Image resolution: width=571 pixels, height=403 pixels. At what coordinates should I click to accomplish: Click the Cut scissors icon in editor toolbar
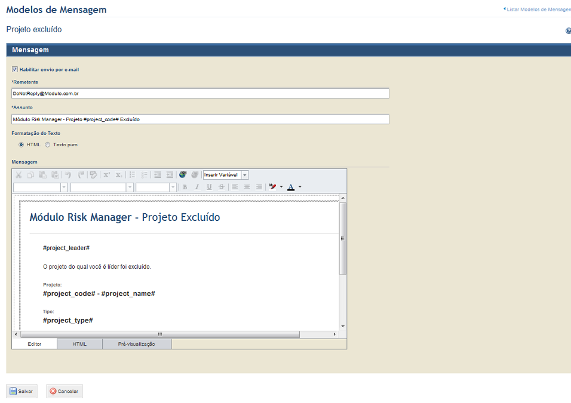pyautogui.click(x=19, y=175)
